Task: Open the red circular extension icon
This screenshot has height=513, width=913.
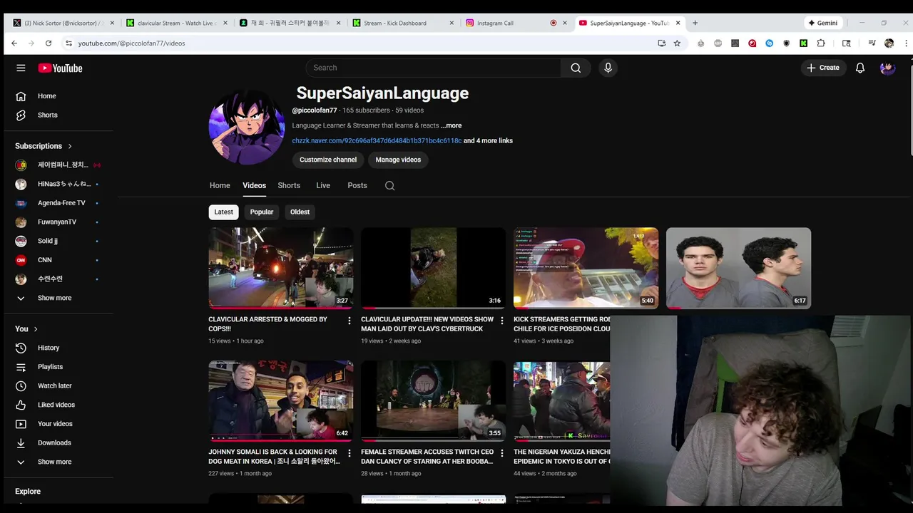Action: (752, 43)
